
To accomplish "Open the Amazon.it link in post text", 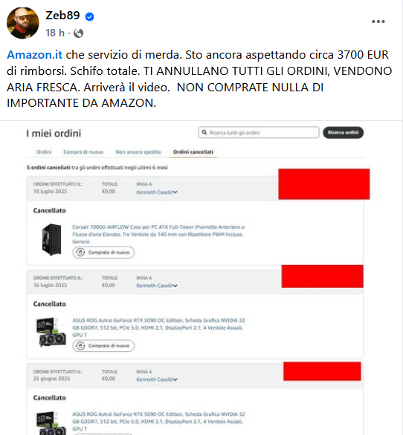I will coord(35,55).
